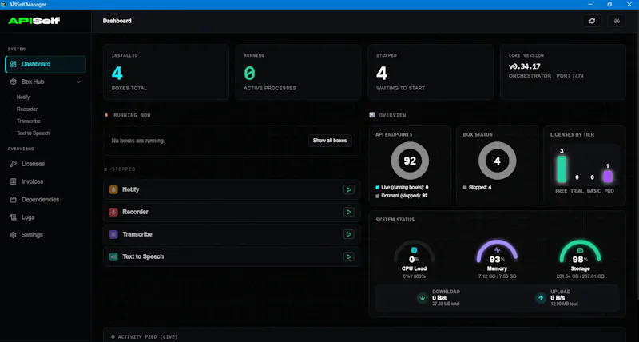Toggle the theme with the sun icon
The height and width of the screenshot is (342, 639).
tap(617, 21)
